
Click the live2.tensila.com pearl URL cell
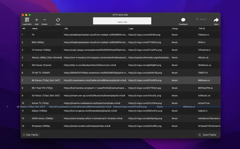point(95,88)
